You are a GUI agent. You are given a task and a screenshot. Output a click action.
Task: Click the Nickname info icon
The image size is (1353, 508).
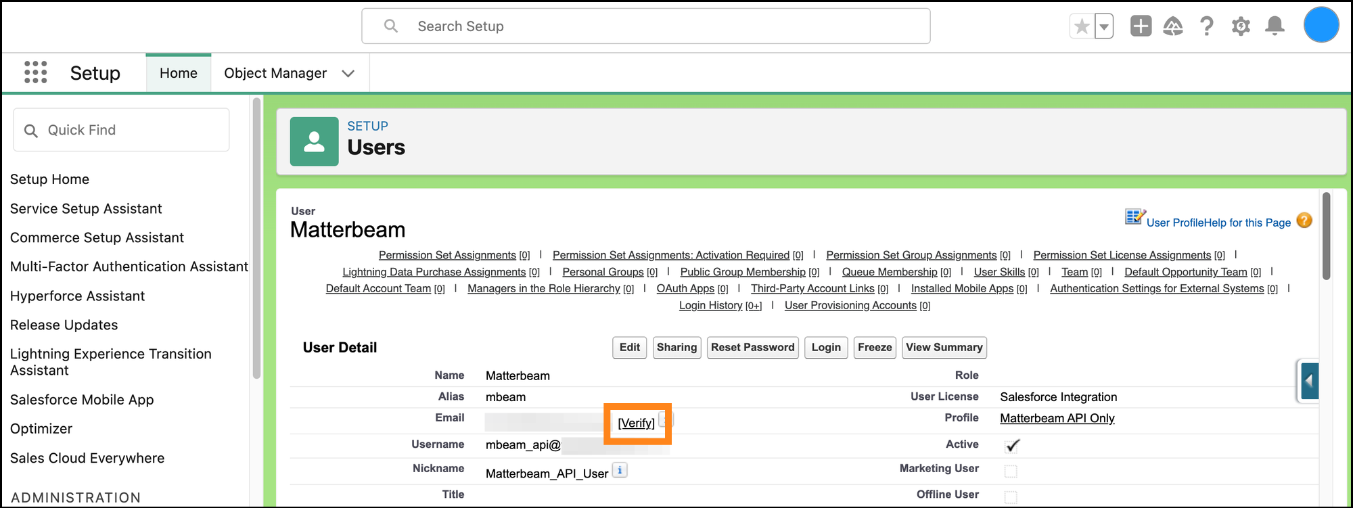620,470
